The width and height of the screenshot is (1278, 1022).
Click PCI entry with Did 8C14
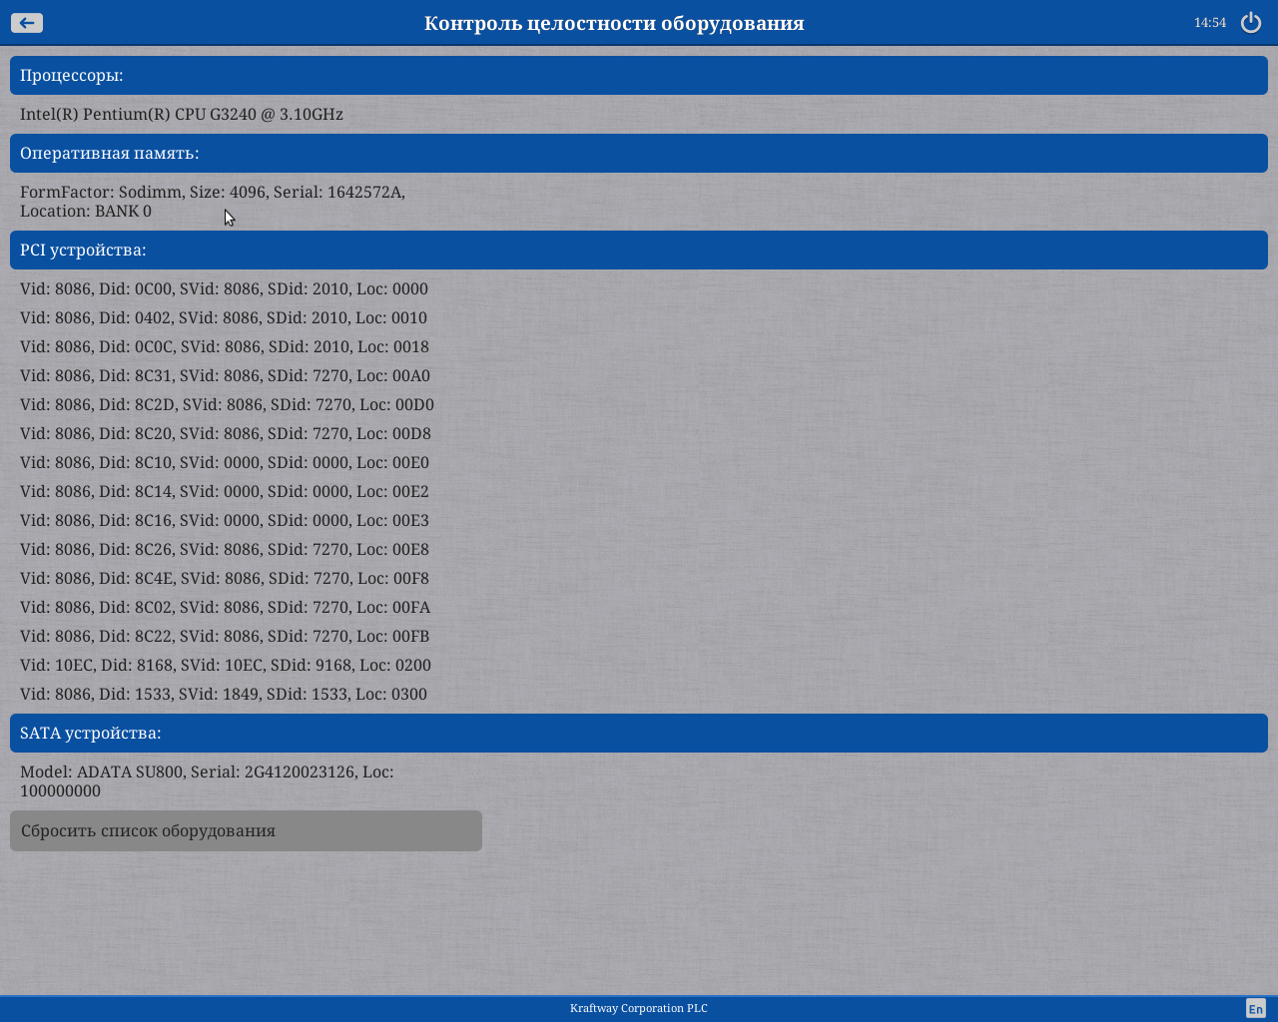point(224,491)
